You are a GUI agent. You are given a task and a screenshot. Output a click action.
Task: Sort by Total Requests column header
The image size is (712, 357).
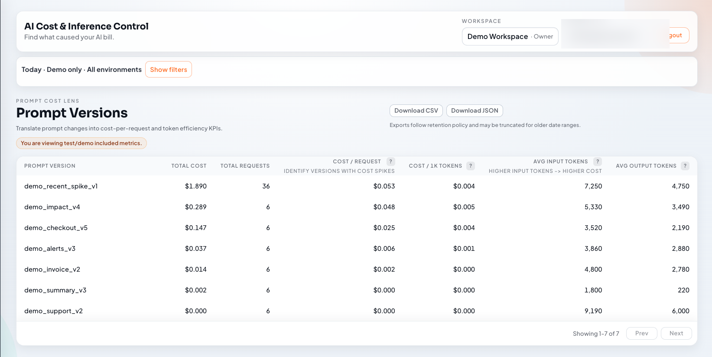245,166
